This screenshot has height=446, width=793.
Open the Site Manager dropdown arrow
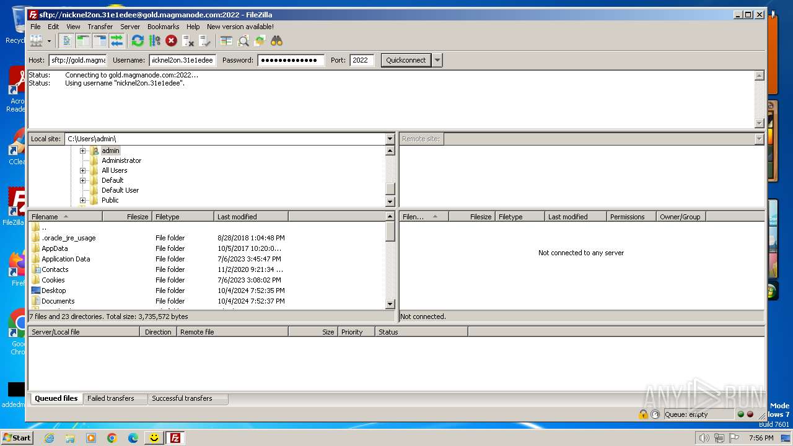click(x=49, y=41)
